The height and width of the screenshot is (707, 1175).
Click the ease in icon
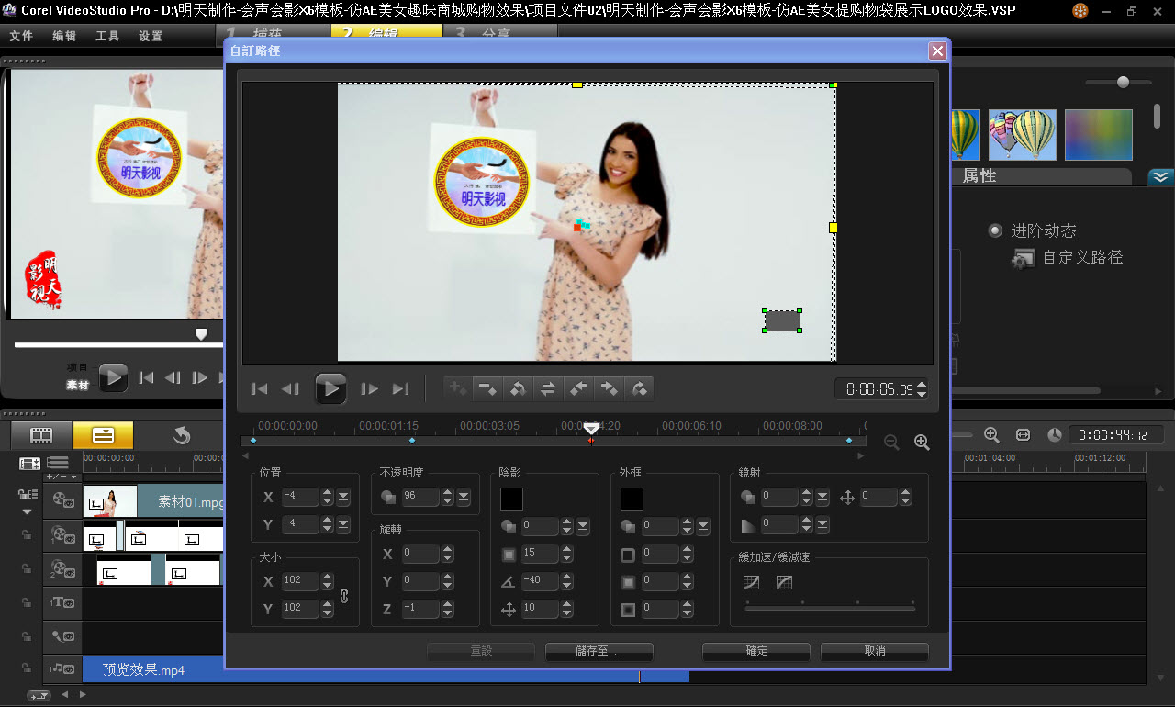(x=752, y=582)
